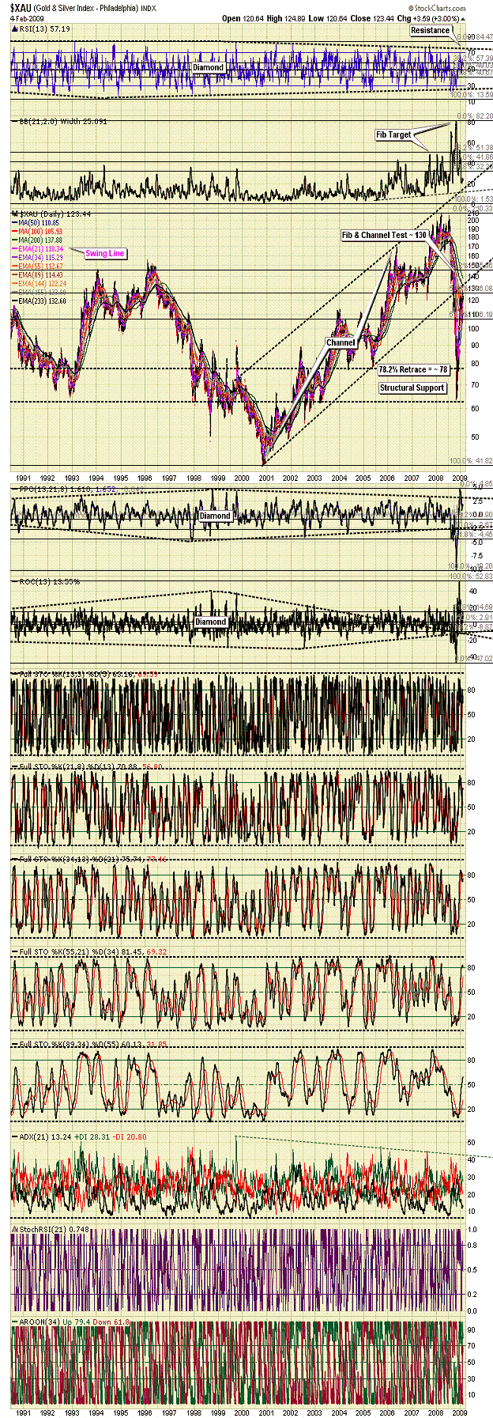Click the Structural Support label
The image size is (493, 1418).
(412, 388)
